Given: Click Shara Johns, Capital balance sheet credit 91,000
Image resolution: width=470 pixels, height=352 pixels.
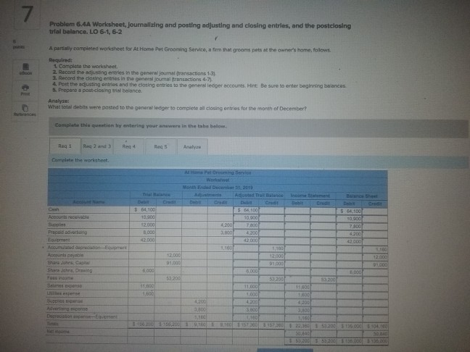Looking at the screenshot, I should [x=375, y=265].
